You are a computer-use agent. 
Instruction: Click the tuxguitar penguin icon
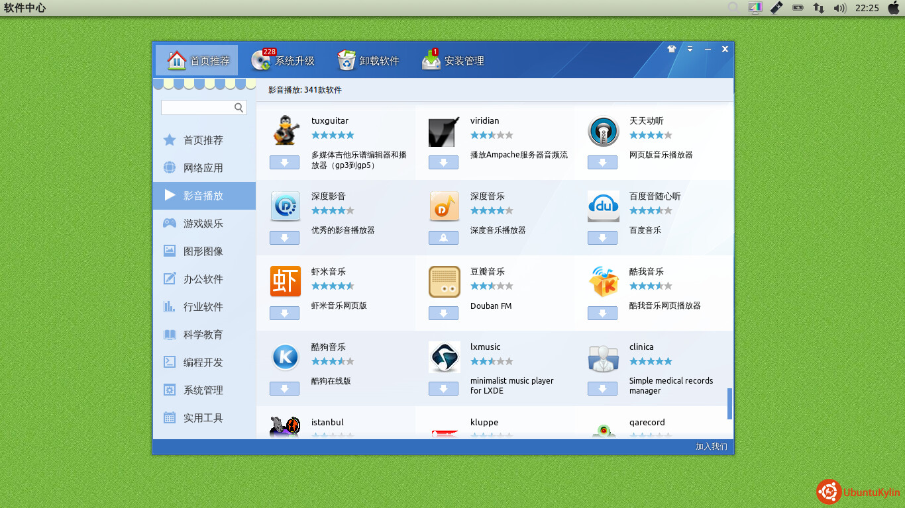coord(285,130)
